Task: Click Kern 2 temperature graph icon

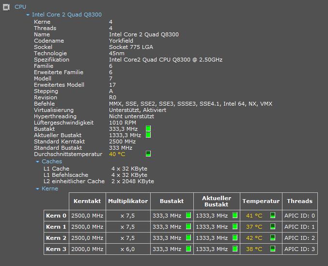Action: pyautogui.click(x=273, y=237)
